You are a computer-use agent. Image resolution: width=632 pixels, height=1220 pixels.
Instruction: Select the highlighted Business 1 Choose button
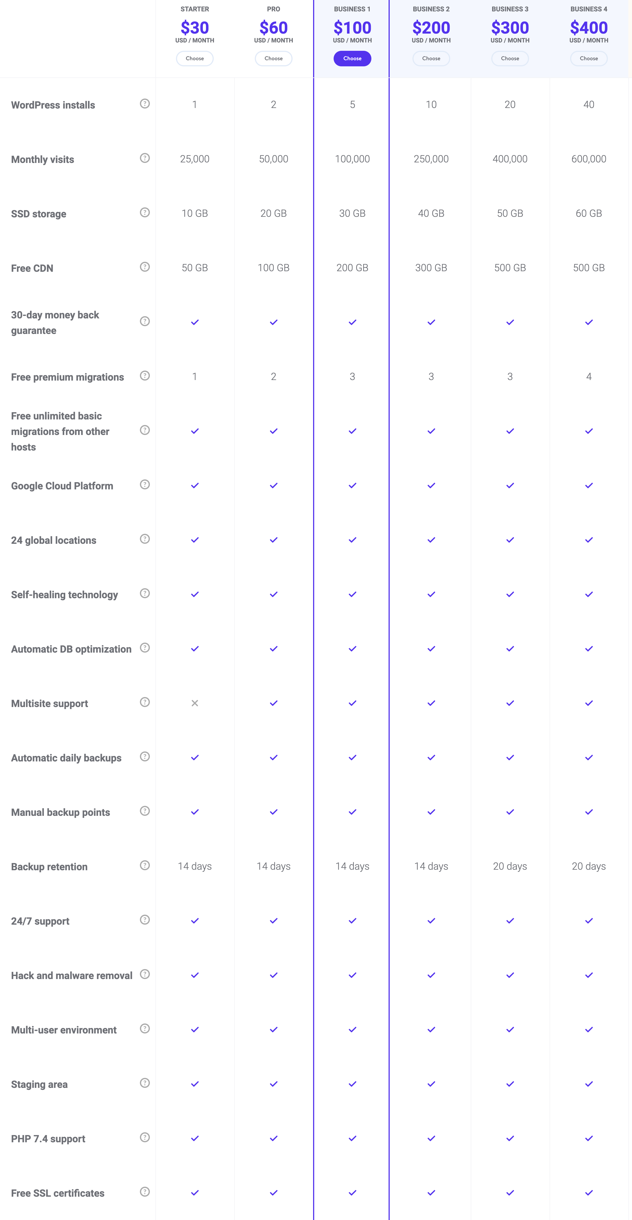(x=352, y=59)
